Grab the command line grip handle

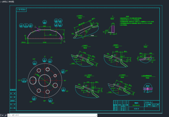1,115
